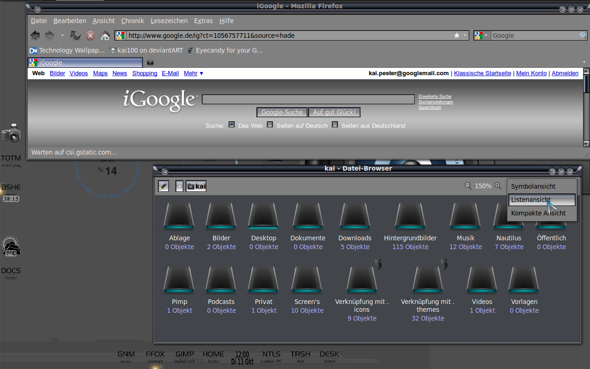590x369 pixels.
Task: Select the Downloads folder icon
Action: click(x=355, y=215)
